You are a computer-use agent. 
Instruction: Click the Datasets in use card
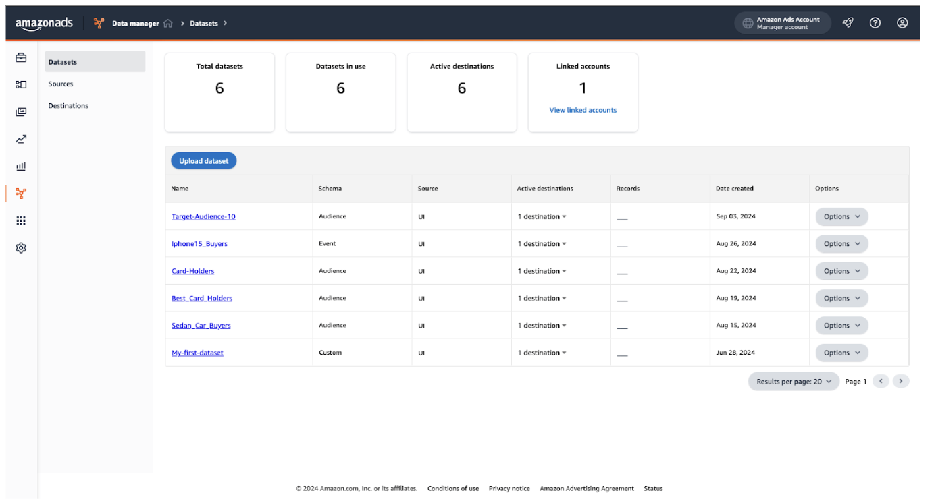pyautogui.click(x=341, y=92)
